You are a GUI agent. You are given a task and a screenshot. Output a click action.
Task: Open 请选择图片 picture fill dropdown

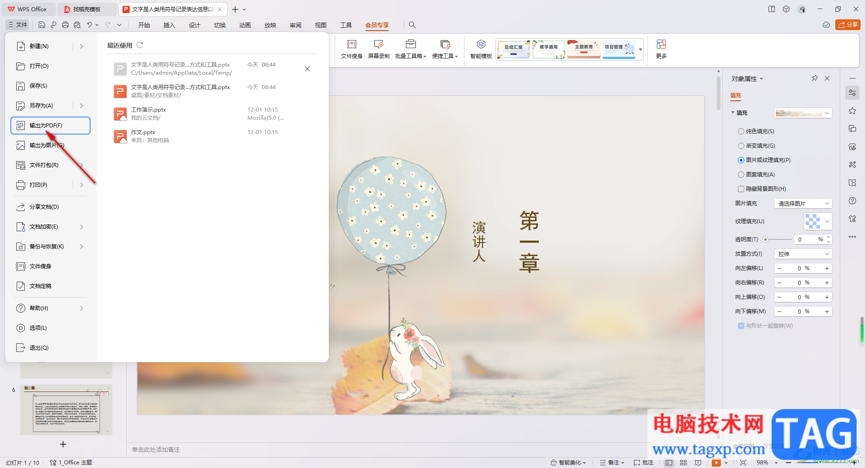pyautogui.click(x=803, y=203)
